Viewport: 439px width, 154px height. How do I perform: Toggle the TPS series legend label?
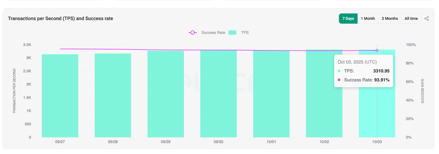(245, 33)
